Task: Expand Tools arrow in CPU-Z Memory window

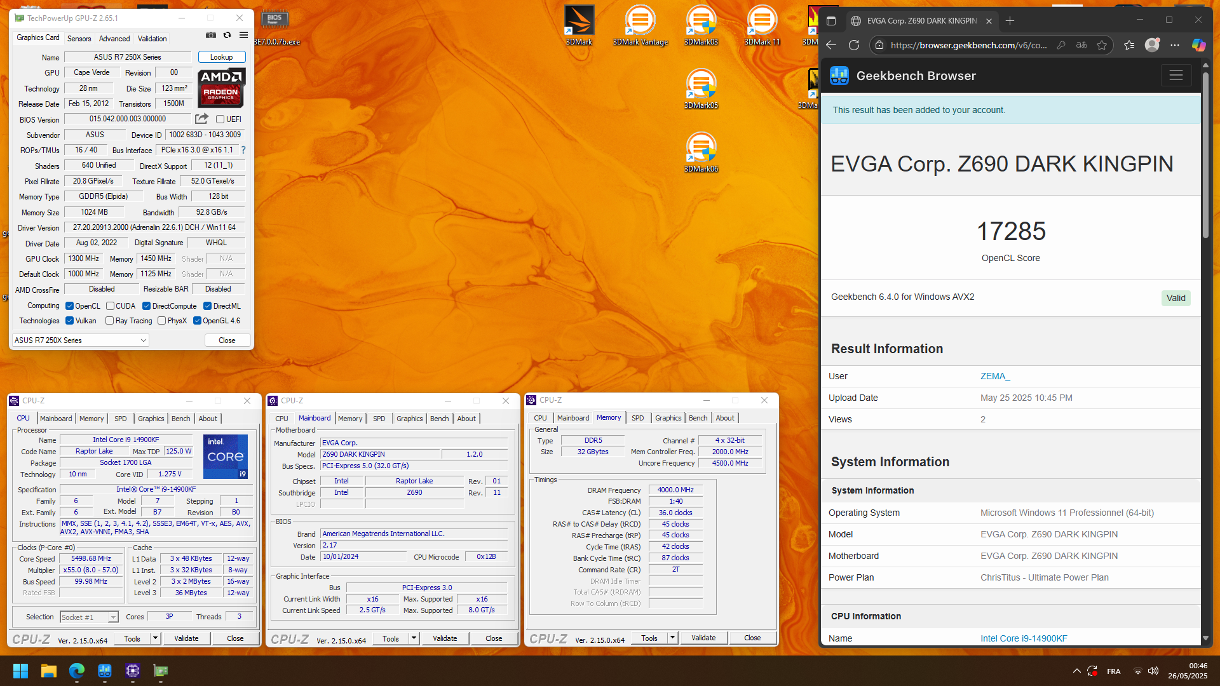Action: coord(672,638)
